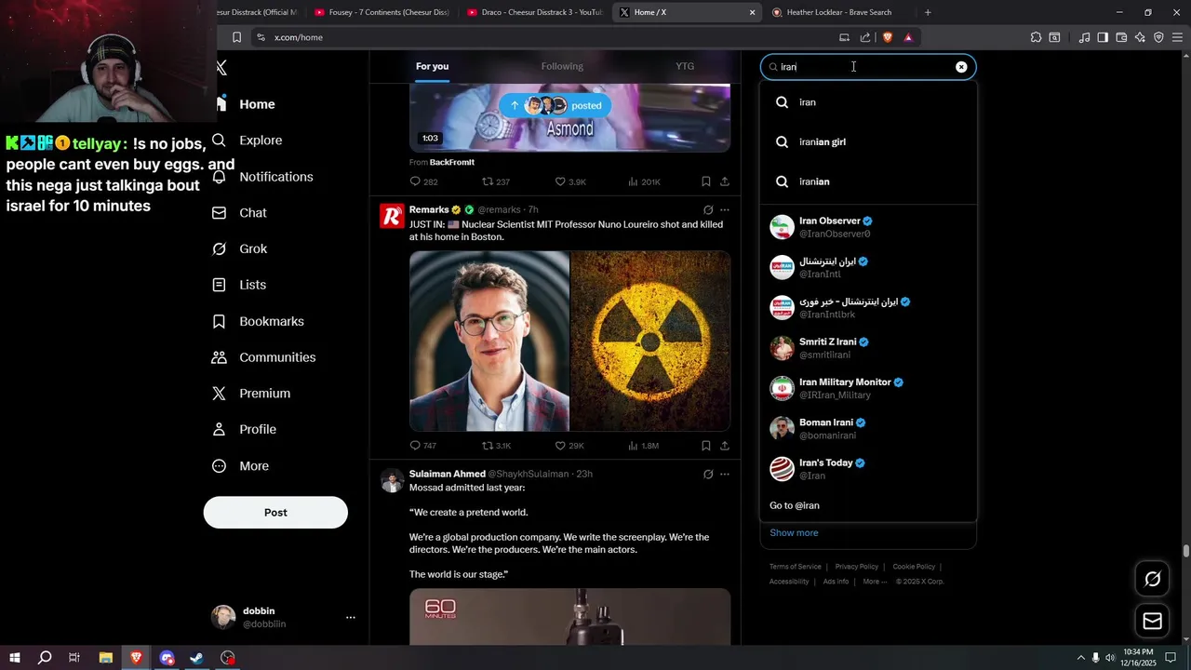Open more options on Sulaiman Ahmed's post
The height and width of the screenshot is (670, 1191).
coord(725,475)
